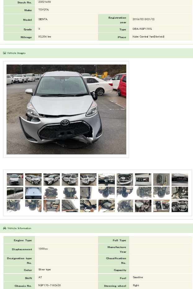Open the rear-left view thumbnail

click(70, 180)
